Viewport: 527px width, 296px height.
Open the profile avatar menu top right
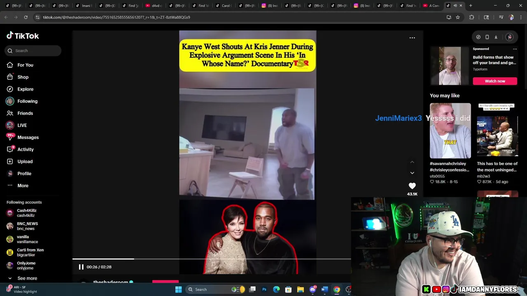click(509, 37)
